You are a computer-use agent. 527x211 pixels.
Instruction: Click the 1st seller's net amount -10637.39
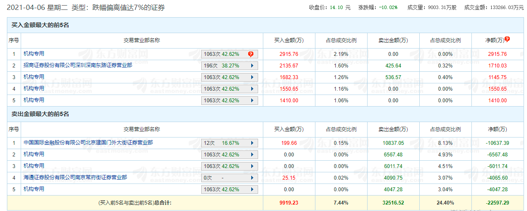[x=497, y=143]
